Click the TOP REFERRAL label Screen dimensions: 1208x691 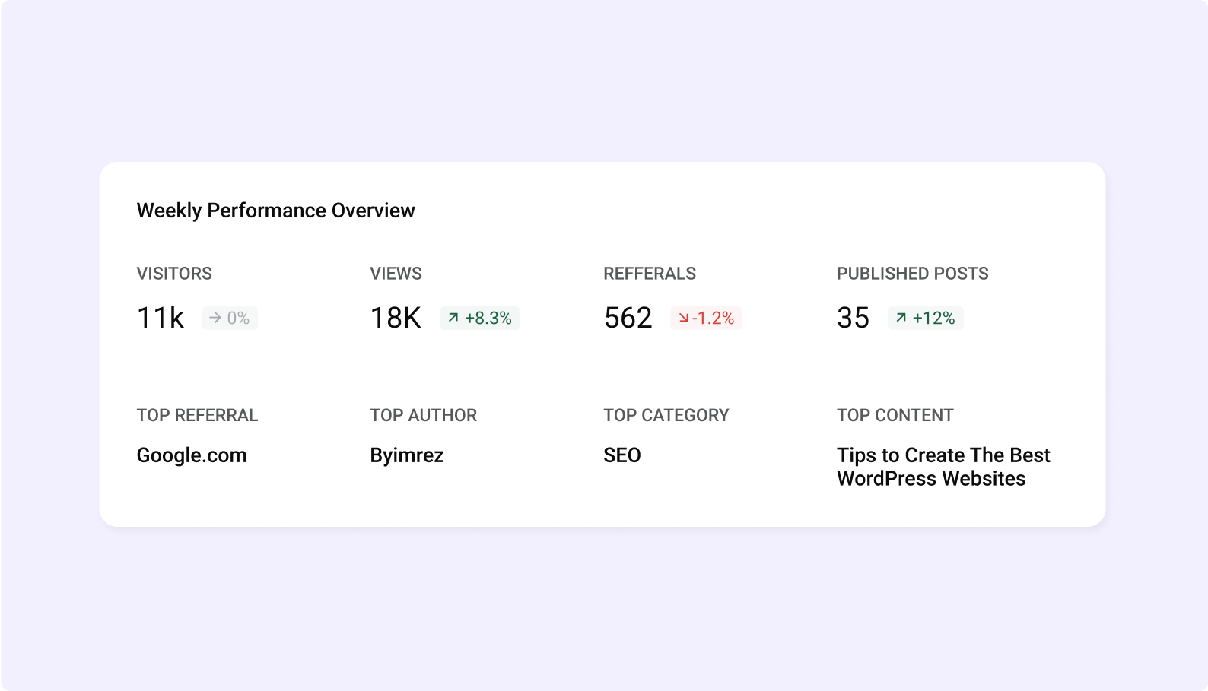(197, 415)
